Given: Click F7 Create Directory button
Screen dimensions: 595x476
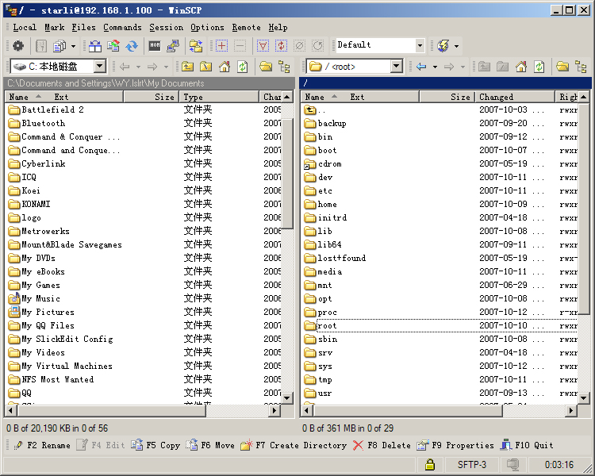Looking at the screenshot, I should pyautogui.click(x=294, y=445).
